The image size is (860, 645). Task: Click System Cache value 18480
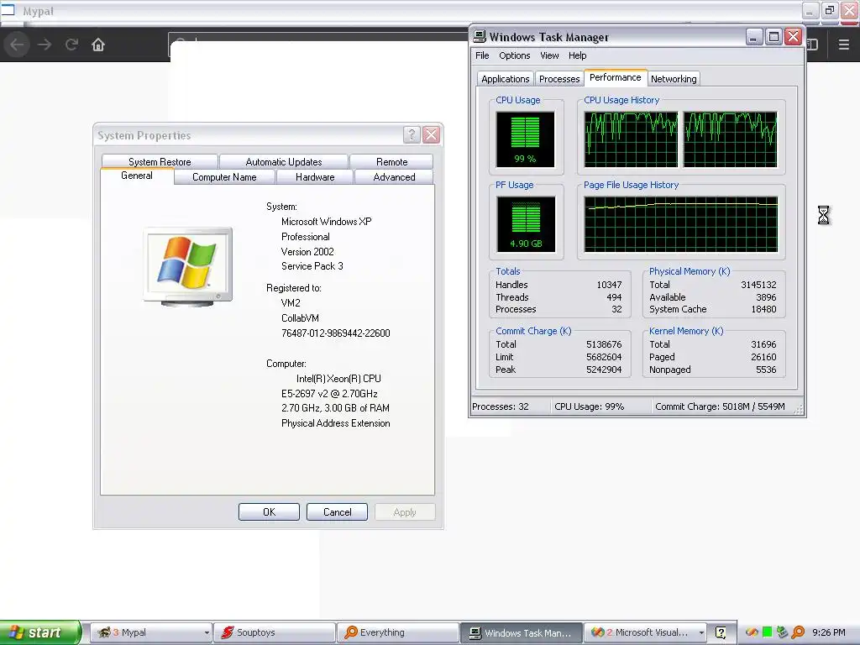763,309
